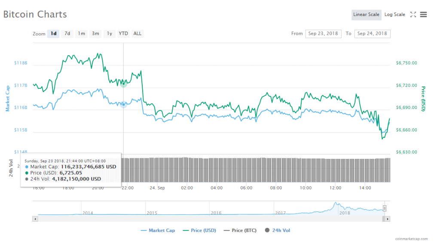Switch to Linear Scale
Image resolution: width=440 pixels, height=248 pixels.
366,15
